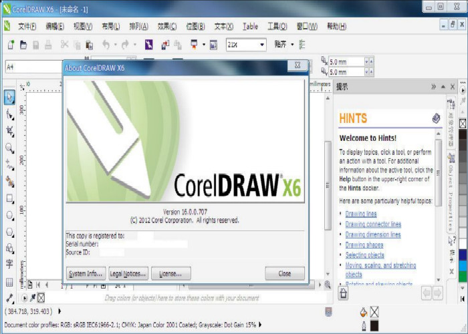The width and height of the screenshot is (468, 334).
Task: Click the Export toolbar icon
Action: pyautogui.click(x=178, y=45)
